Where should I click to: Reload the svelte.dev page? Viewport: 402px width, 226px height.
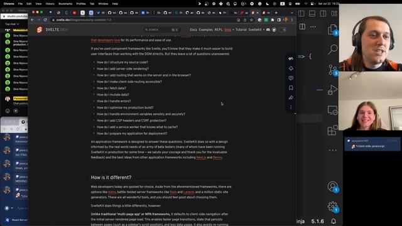click(x=45, y=19)
